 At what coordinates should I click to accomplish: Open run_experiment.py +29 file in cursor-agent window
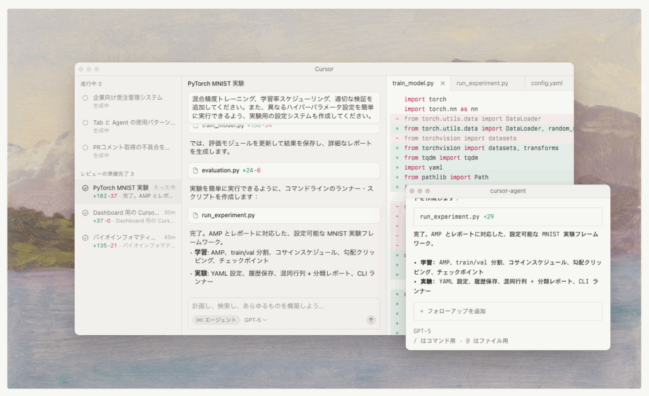point(456,217)
